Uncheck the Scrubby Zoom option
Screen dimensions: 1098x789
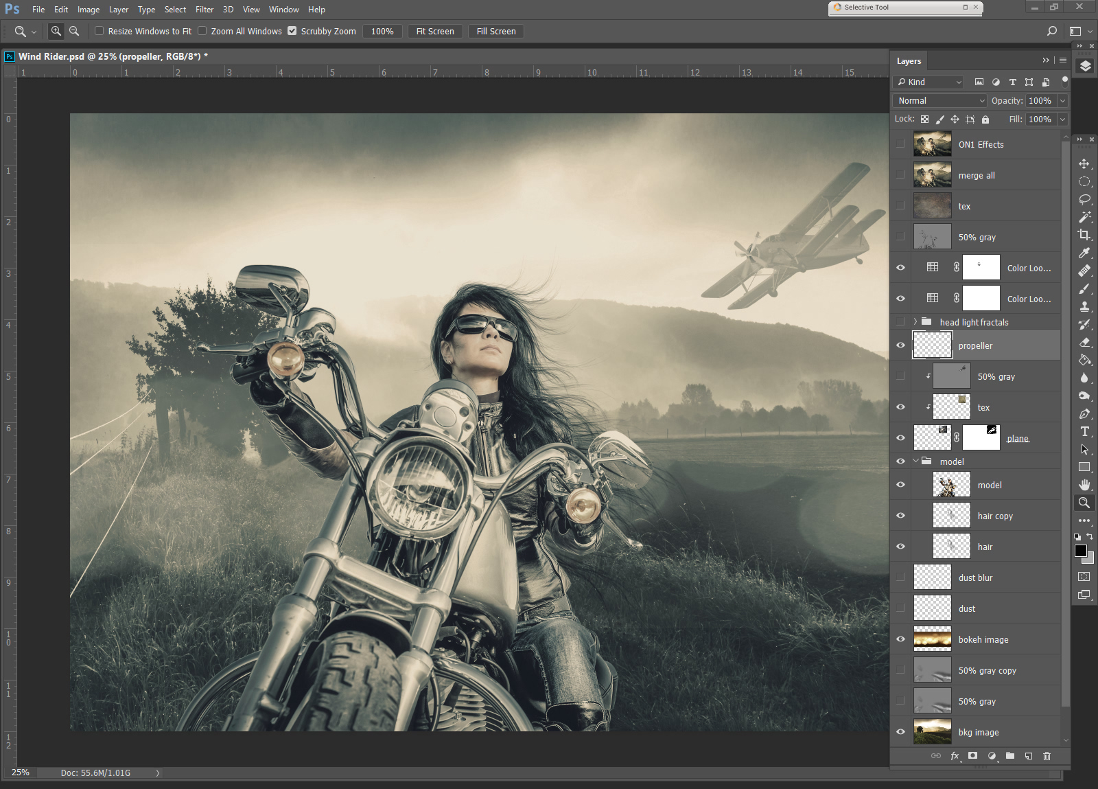(292, 31)
